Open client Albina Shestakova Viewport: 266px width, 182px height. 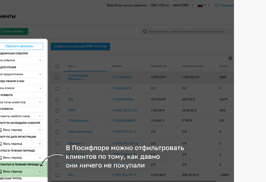click(x=80, y=131)
